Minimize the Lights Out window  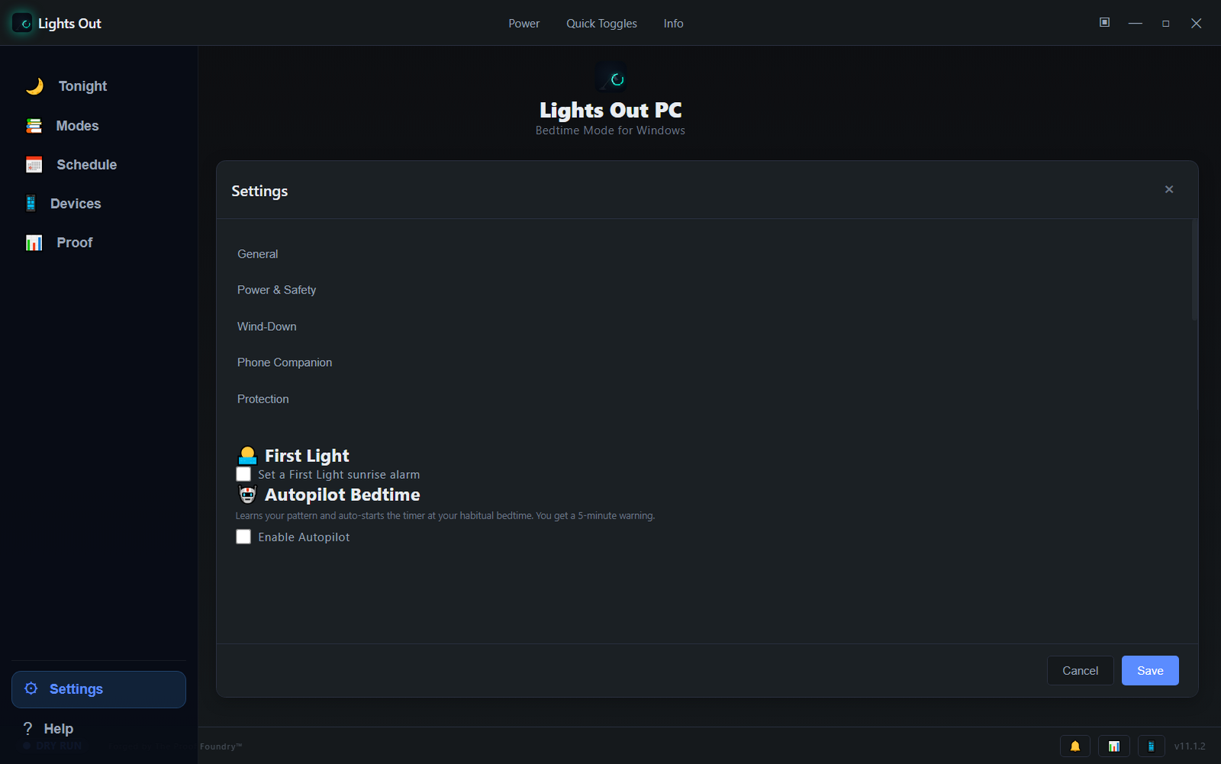click(x=1136, y=24)
